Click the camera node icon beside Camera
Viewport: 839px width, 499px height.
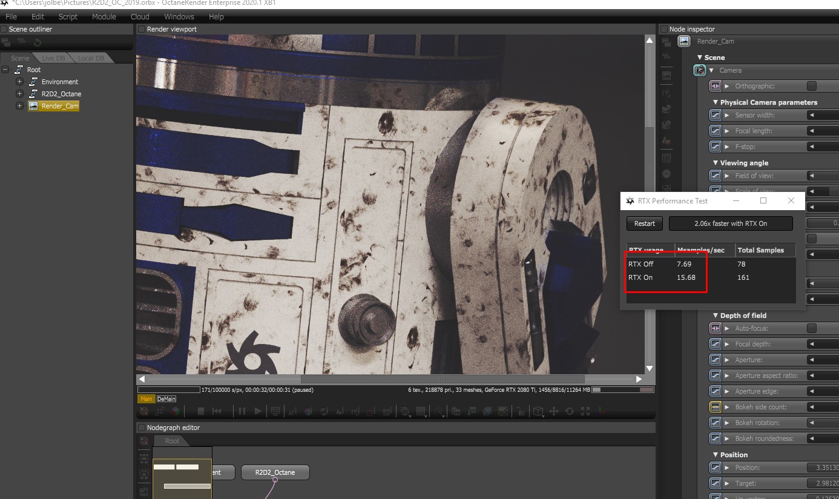(700, 70)
